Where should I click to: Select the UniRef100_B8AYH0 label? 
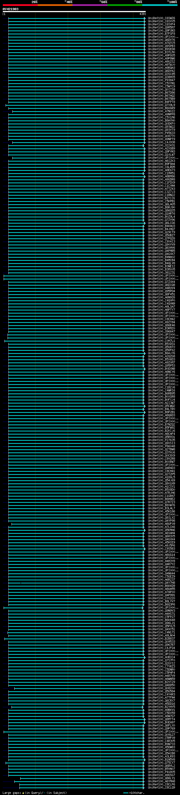[161, 121]
